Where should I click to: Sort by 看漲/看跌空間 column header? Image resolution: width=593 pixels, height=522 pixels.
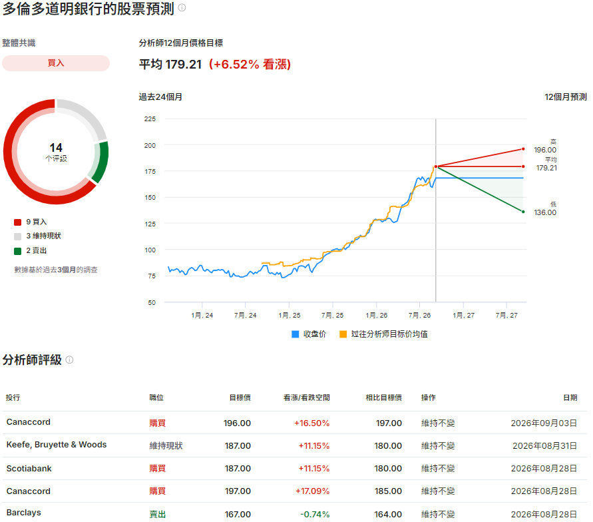pos(307,397)
